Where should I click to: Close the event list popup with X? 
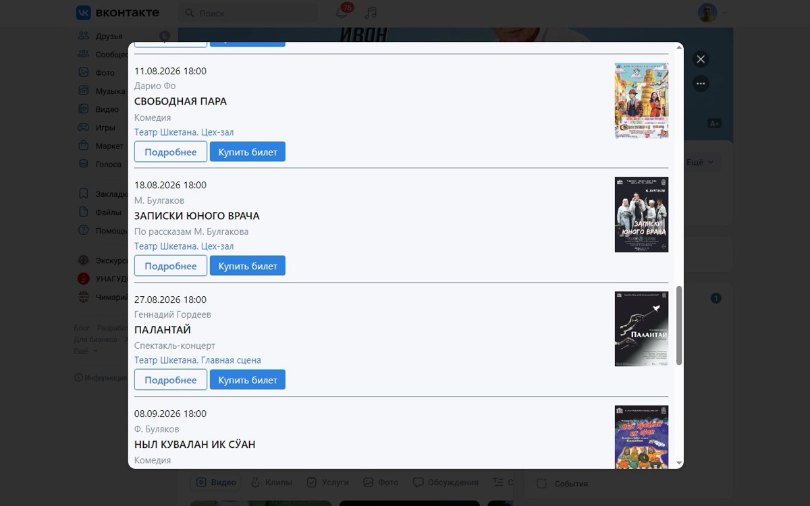coord(701,59)
